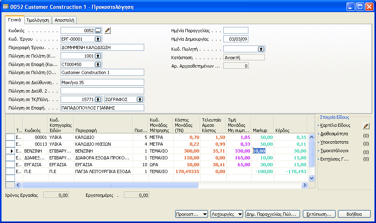
Task: Click the Εκτύπωση... button
Action: [x=319, y=214]
